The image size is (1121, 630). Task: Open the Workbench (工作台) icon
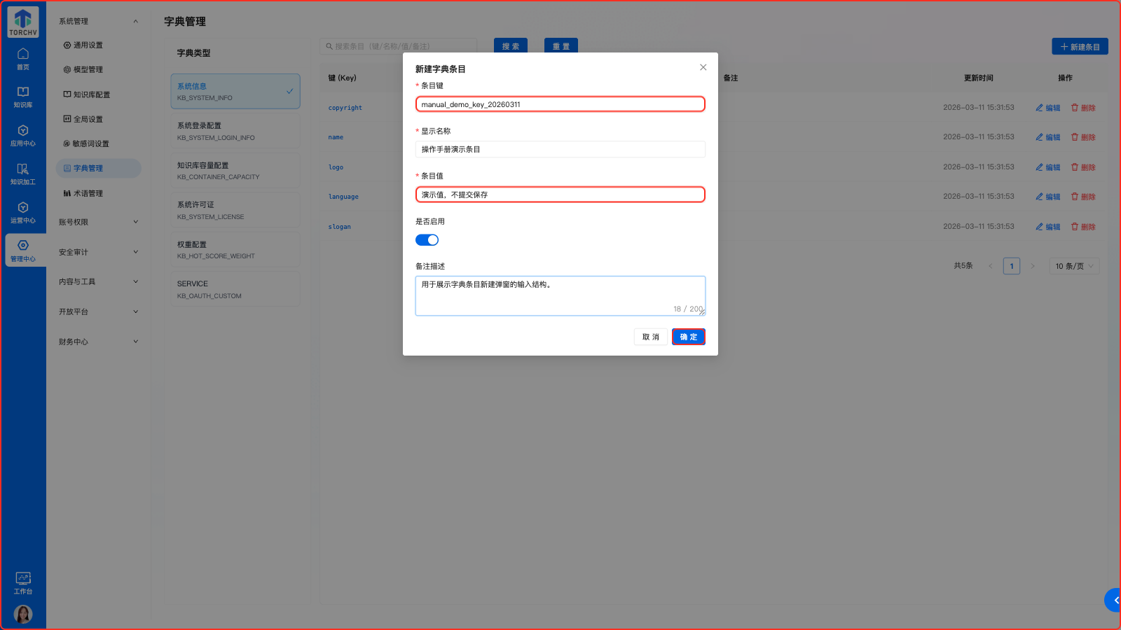pos(23,582)
